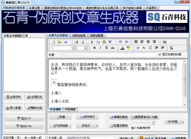Save using the floppy disk toolbar icon
The height and width of the screenshot is (139, 191).
tap(65, 42)
